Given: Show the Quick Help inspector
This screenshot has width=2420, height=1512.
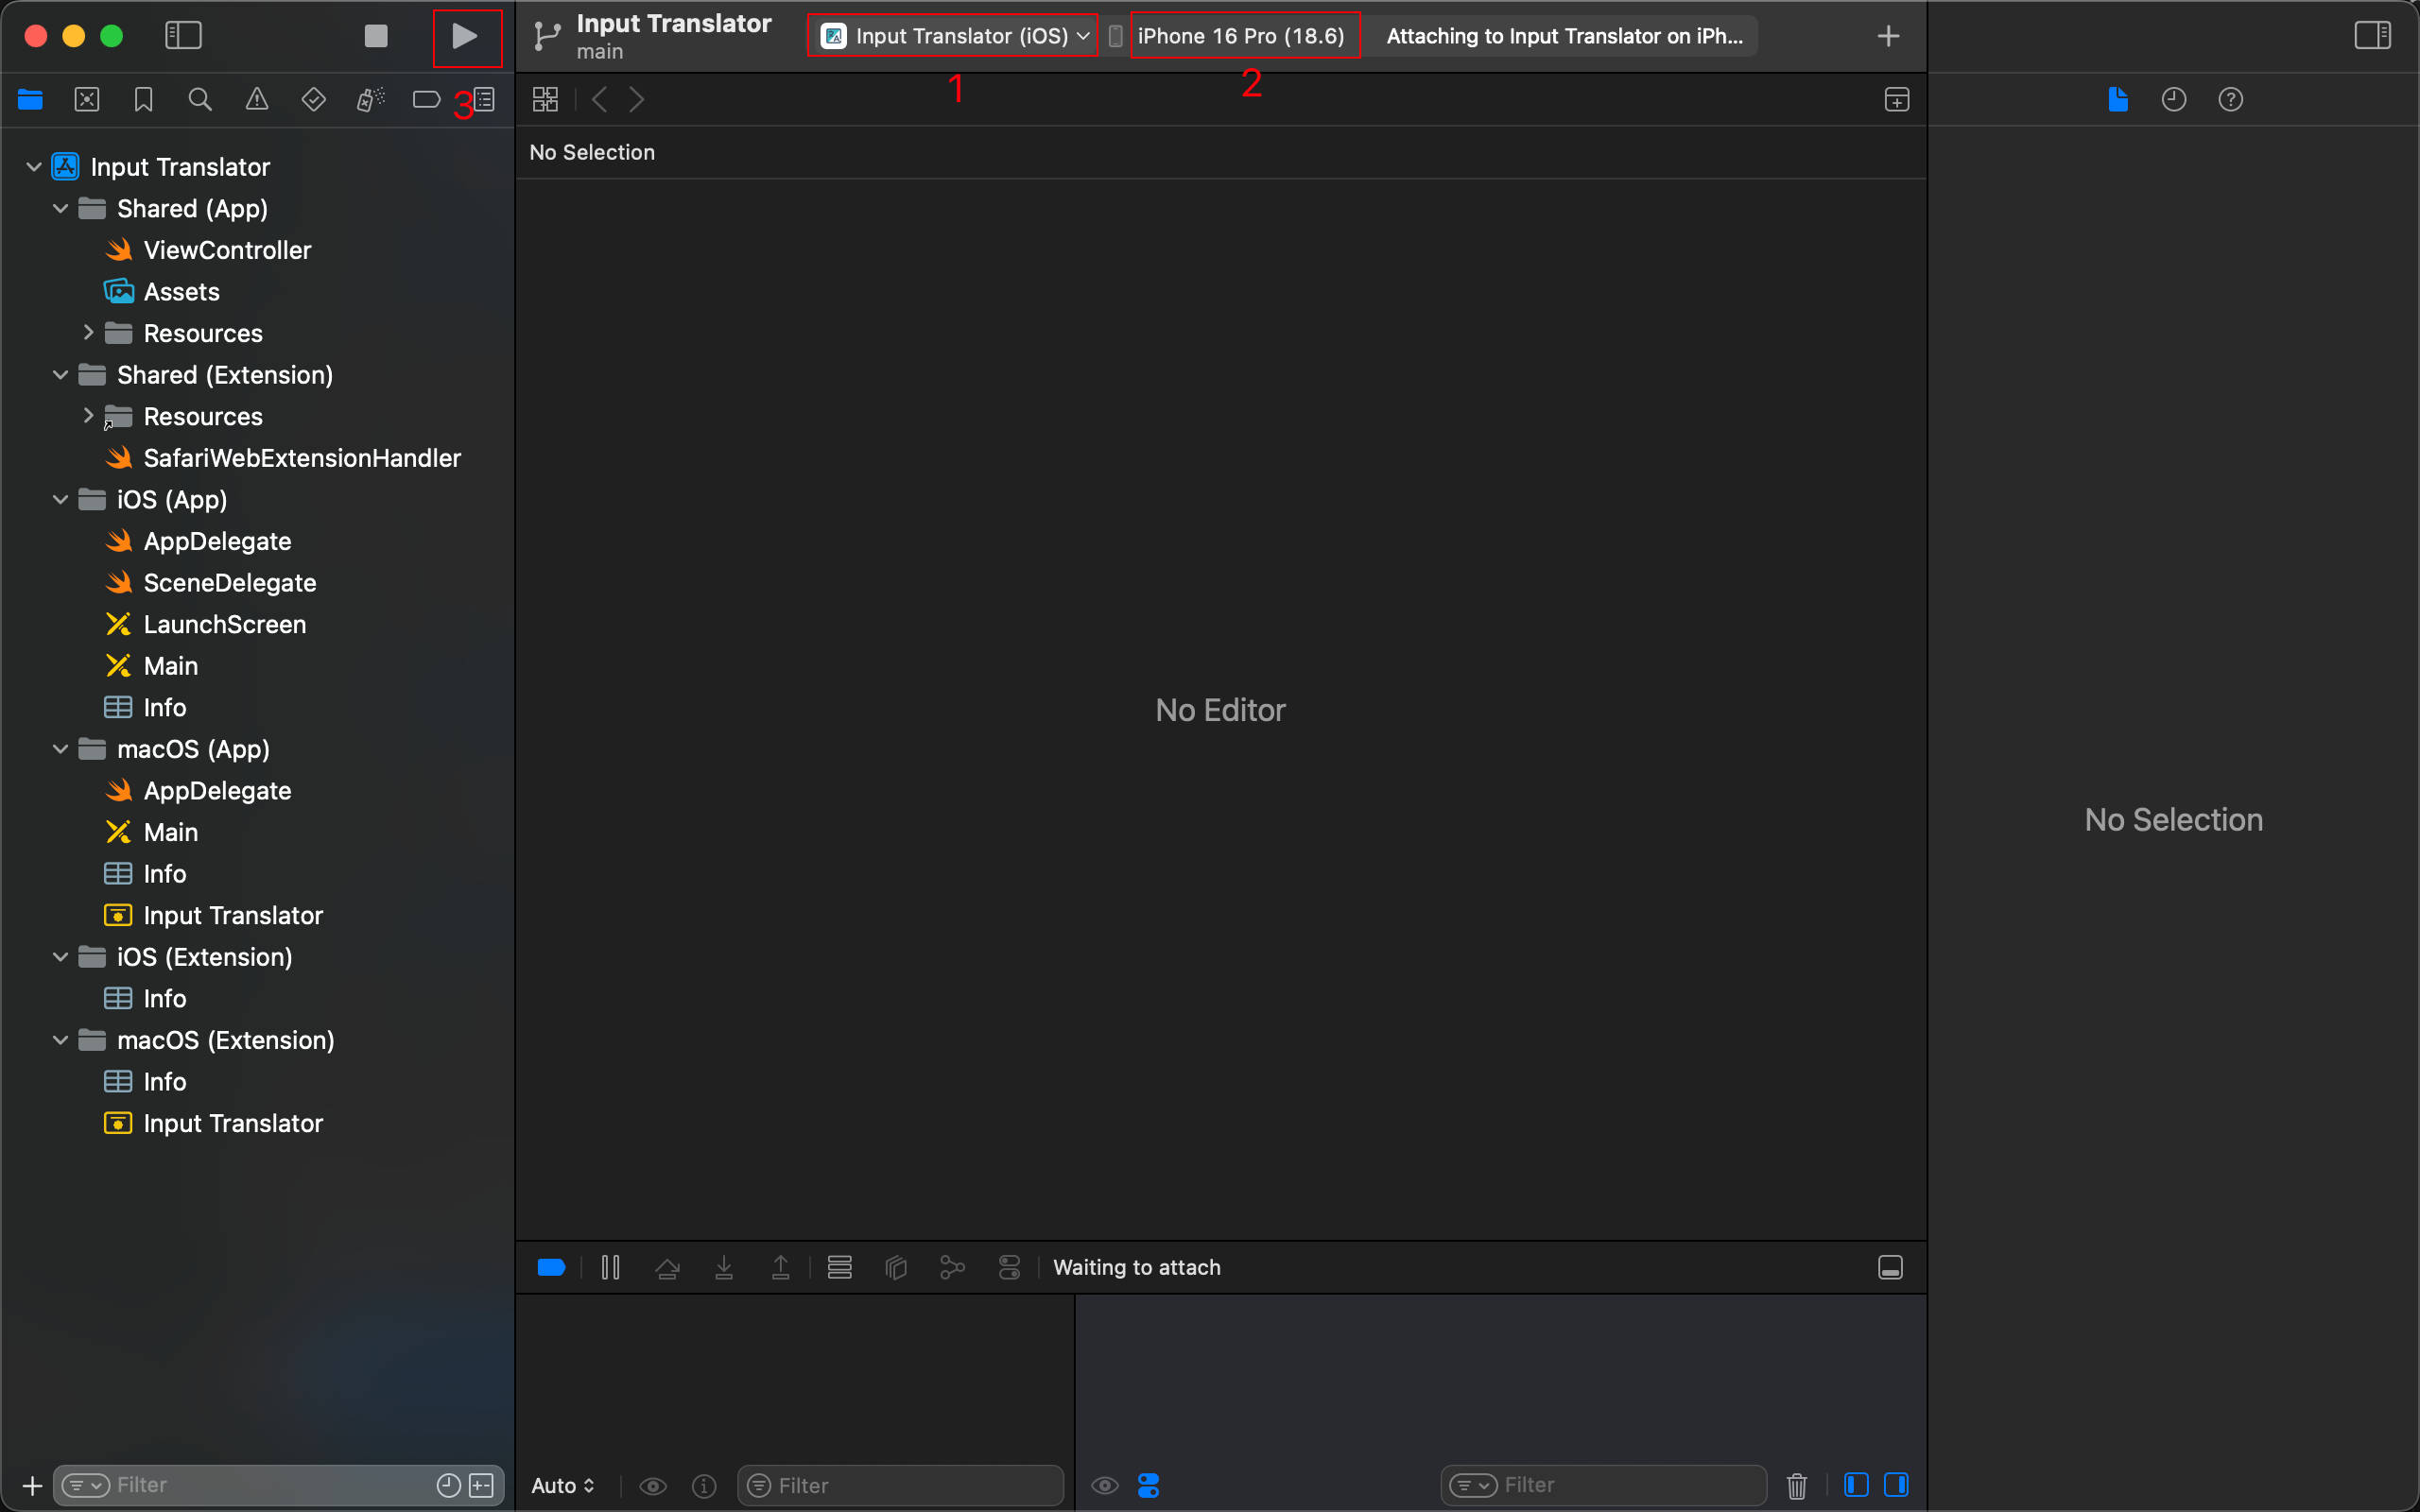Looking at the screenshot, I should click(x=2231, y=99).
